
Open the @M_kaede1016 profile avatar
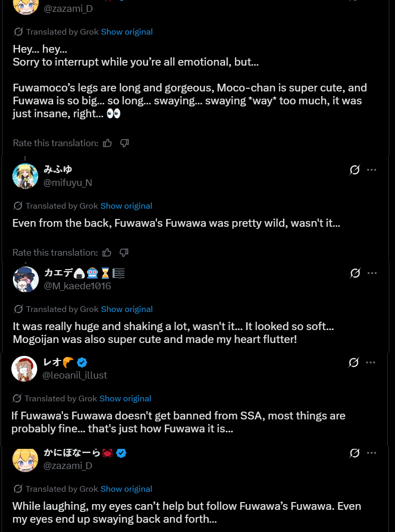(x=26, y=279)
